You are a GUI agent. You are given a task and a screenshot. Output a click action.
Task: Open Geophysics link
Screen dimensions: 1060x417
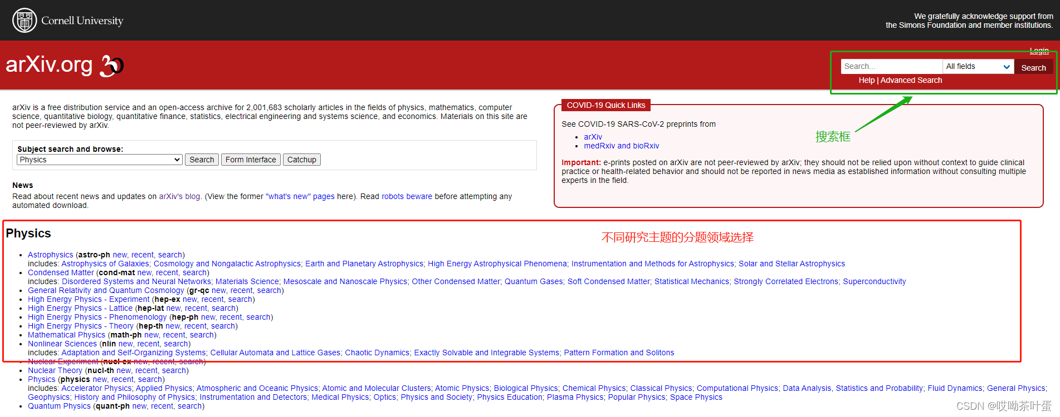pos(48,397)
